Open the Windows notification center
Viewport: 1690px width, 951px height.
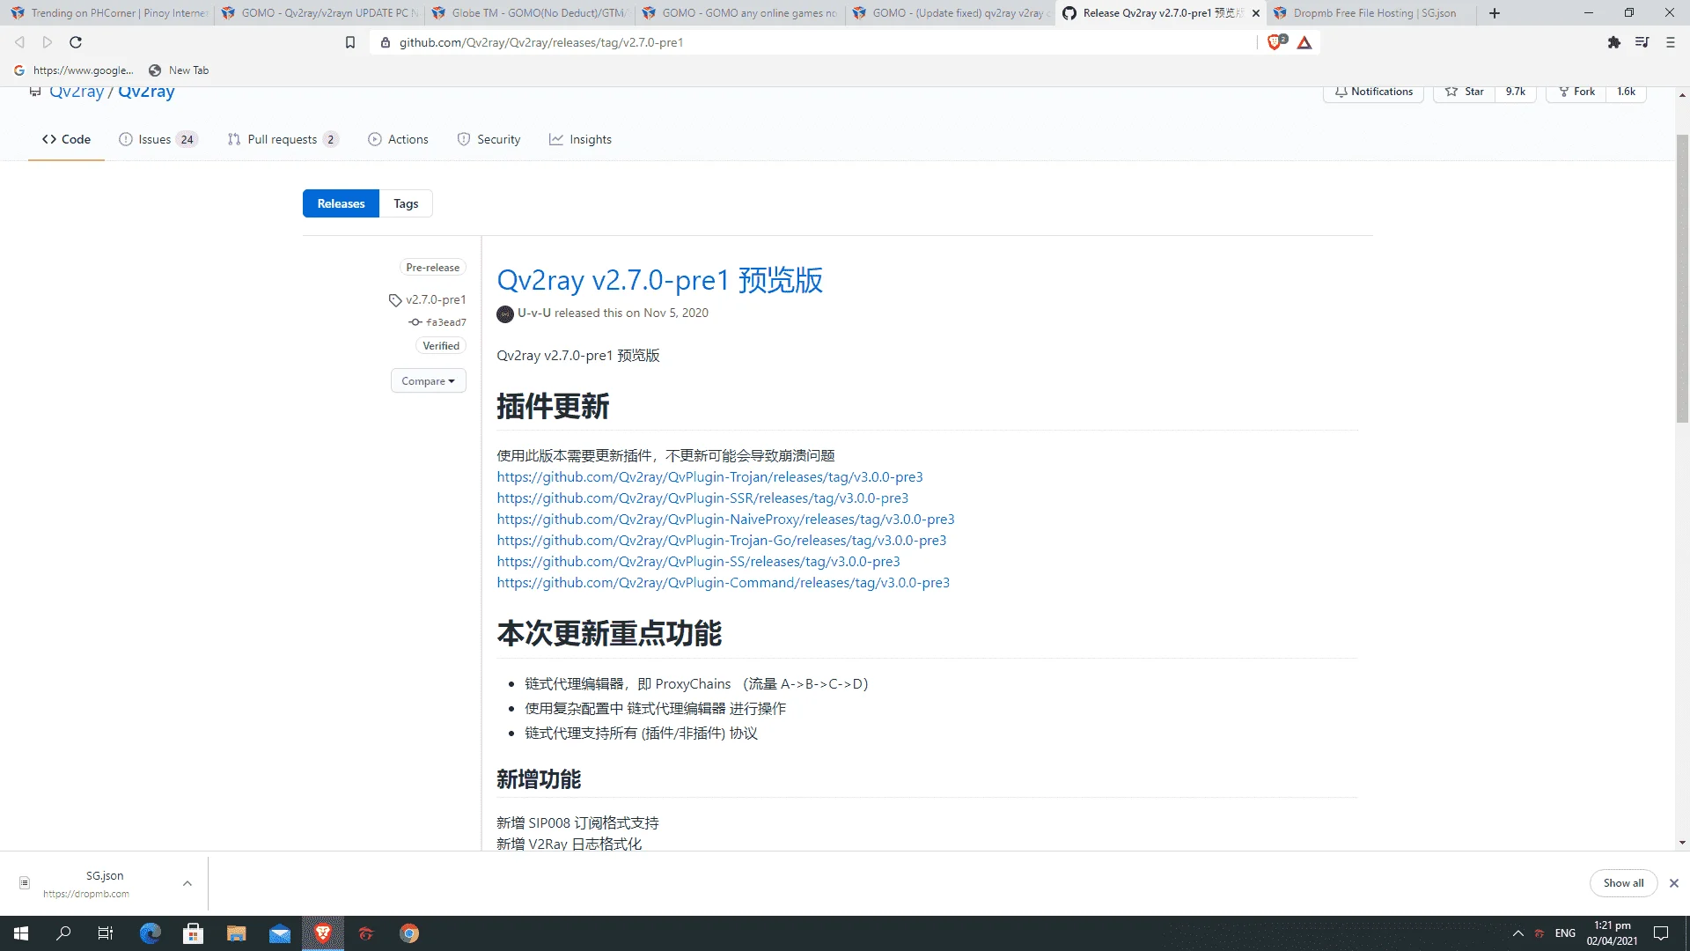(1661, 933)
